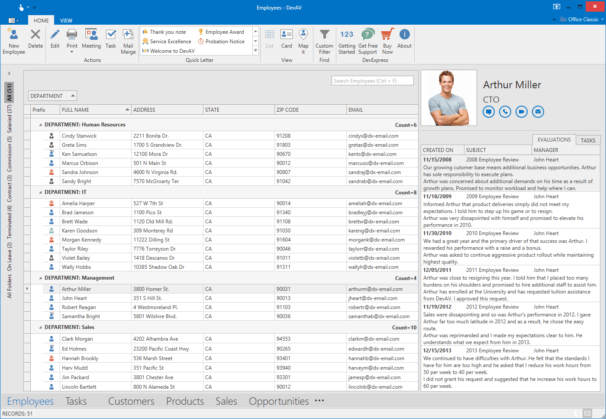Select the Morgan Kennedy row
The image size is (606, 419).
coord(224,240)
